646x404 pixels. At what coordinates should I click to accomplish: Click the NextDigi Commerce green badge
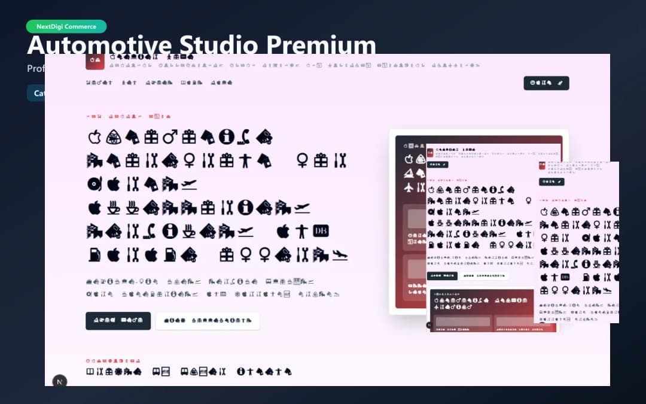click(66, 26)
